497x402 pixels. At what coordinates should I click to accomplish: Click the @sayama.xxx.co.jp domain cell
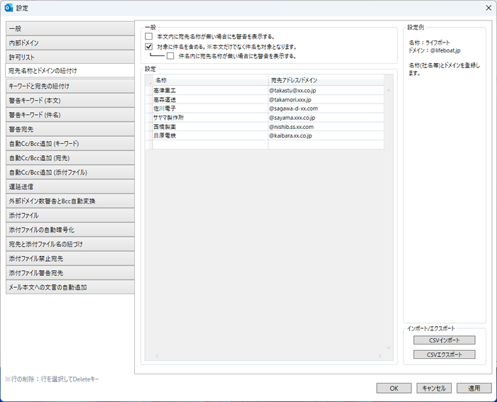pos(326,118)
